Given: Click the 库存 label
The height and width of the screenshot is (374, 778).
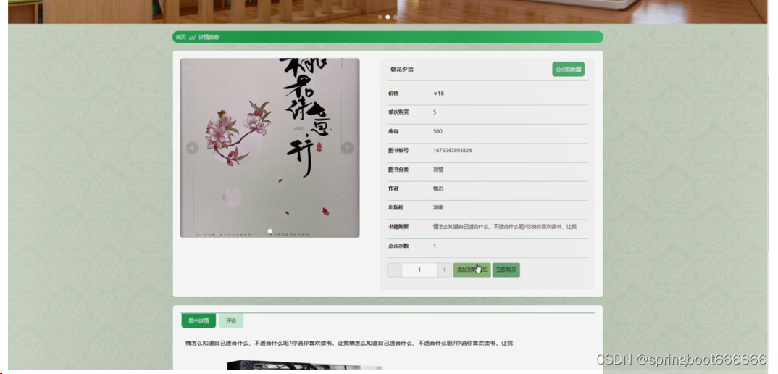Looking at the screenshot, I should click(393, 132).
